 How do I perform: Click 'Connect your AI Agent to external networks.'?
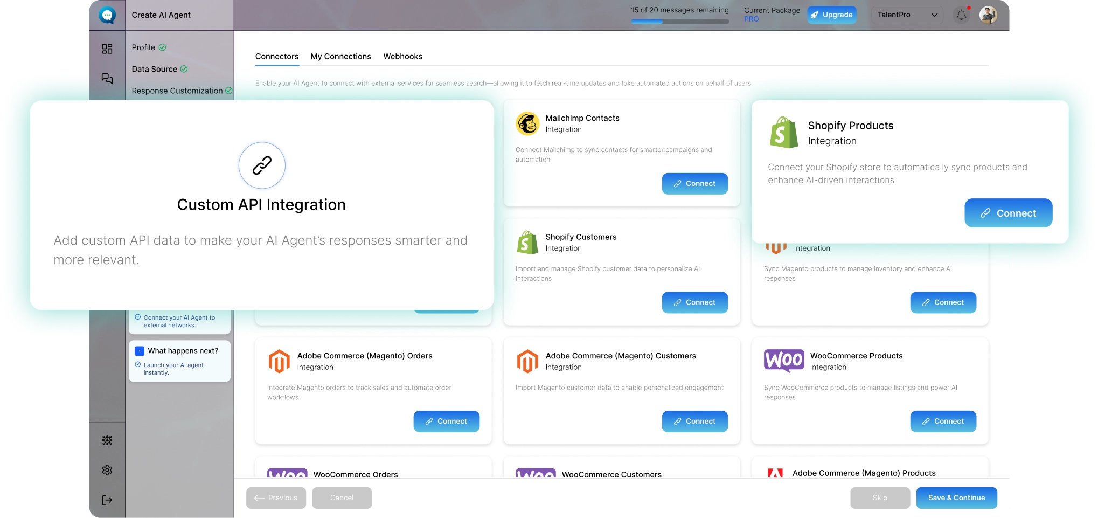(179, 321)
